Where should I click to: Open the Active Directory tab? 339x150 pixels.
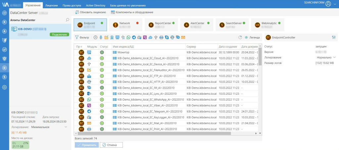coord(96,6)
